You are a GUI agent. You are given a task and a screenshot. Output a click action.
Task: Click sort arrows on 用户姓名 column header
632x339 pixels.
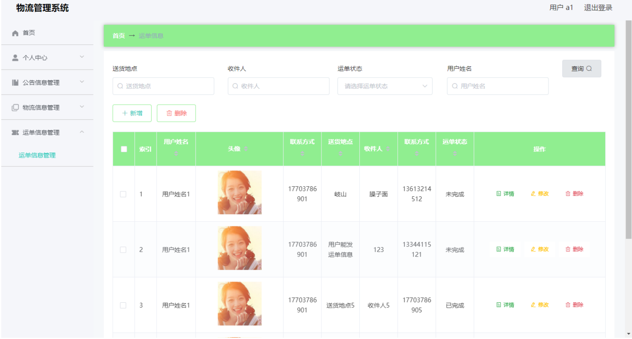pos(176,154)
